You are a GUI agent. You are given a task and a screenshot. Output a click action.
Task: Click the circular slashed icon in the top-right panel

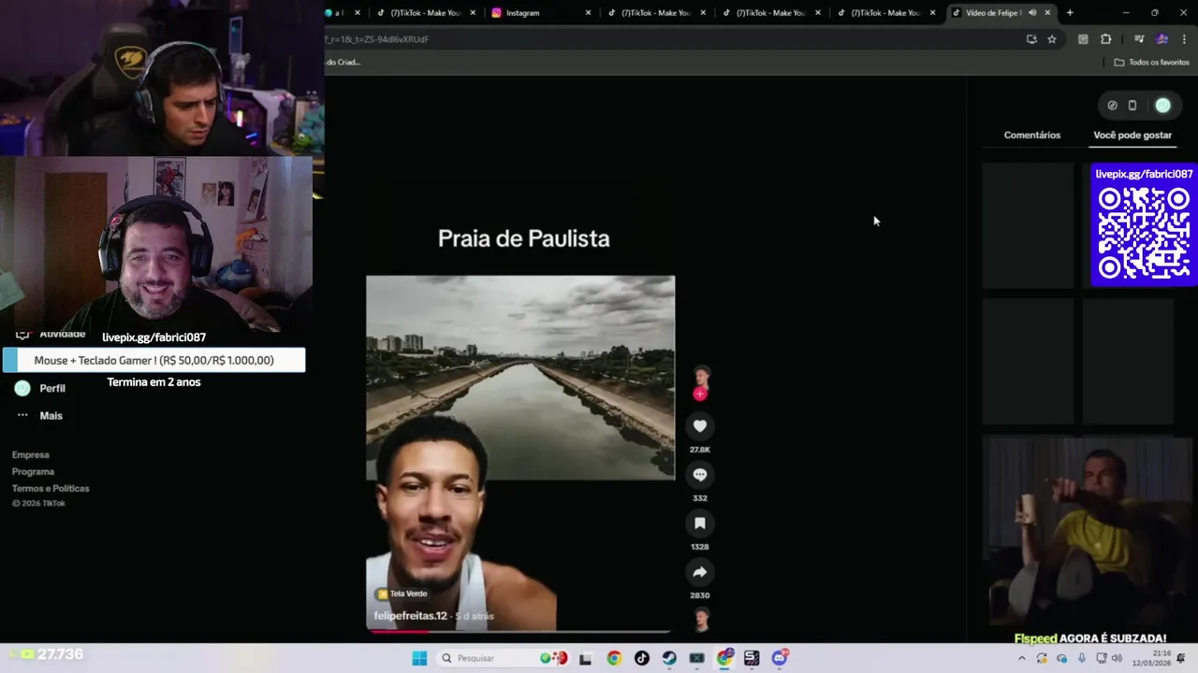coord(1112,106)
